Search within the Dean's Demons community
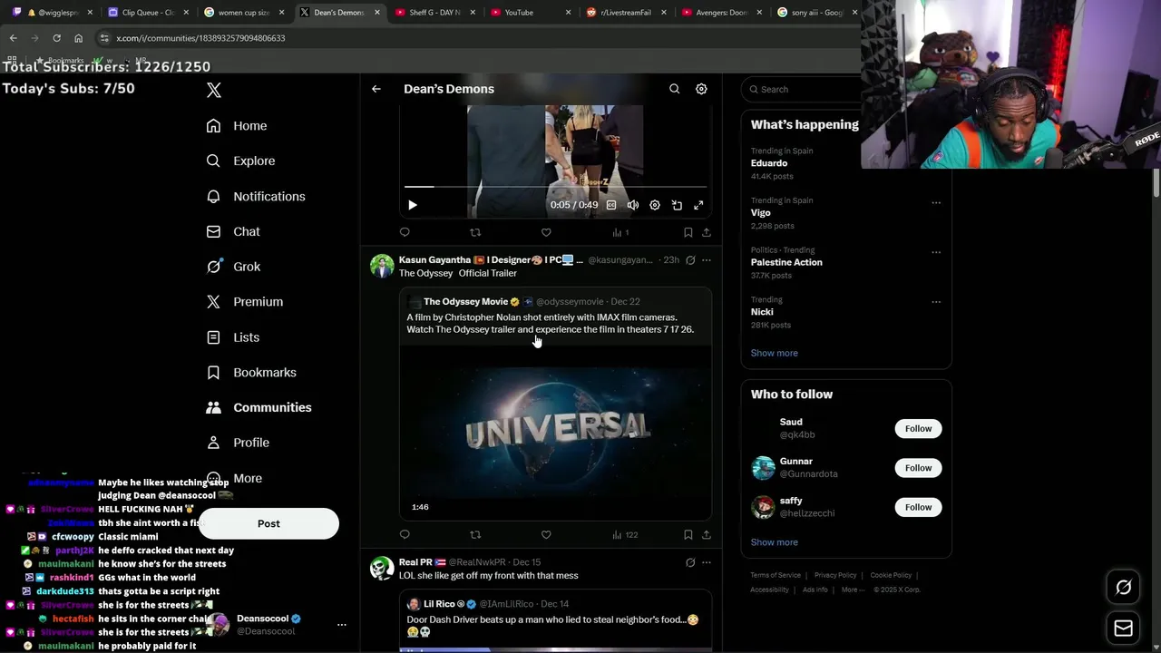This screenshot has width=1161, height=653. (674, 89)
